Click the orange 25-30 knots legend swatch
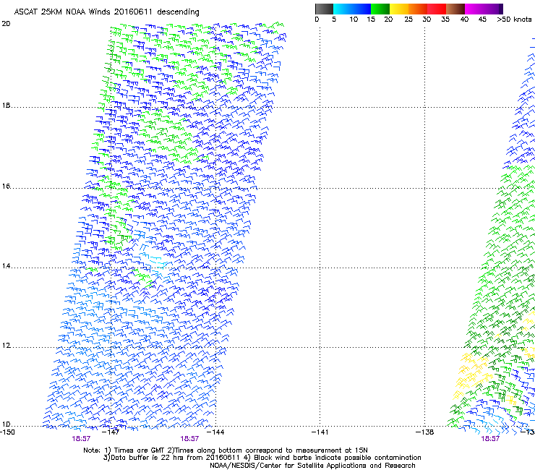This screenshot has height=470, width=535. [x=418, y=9]
